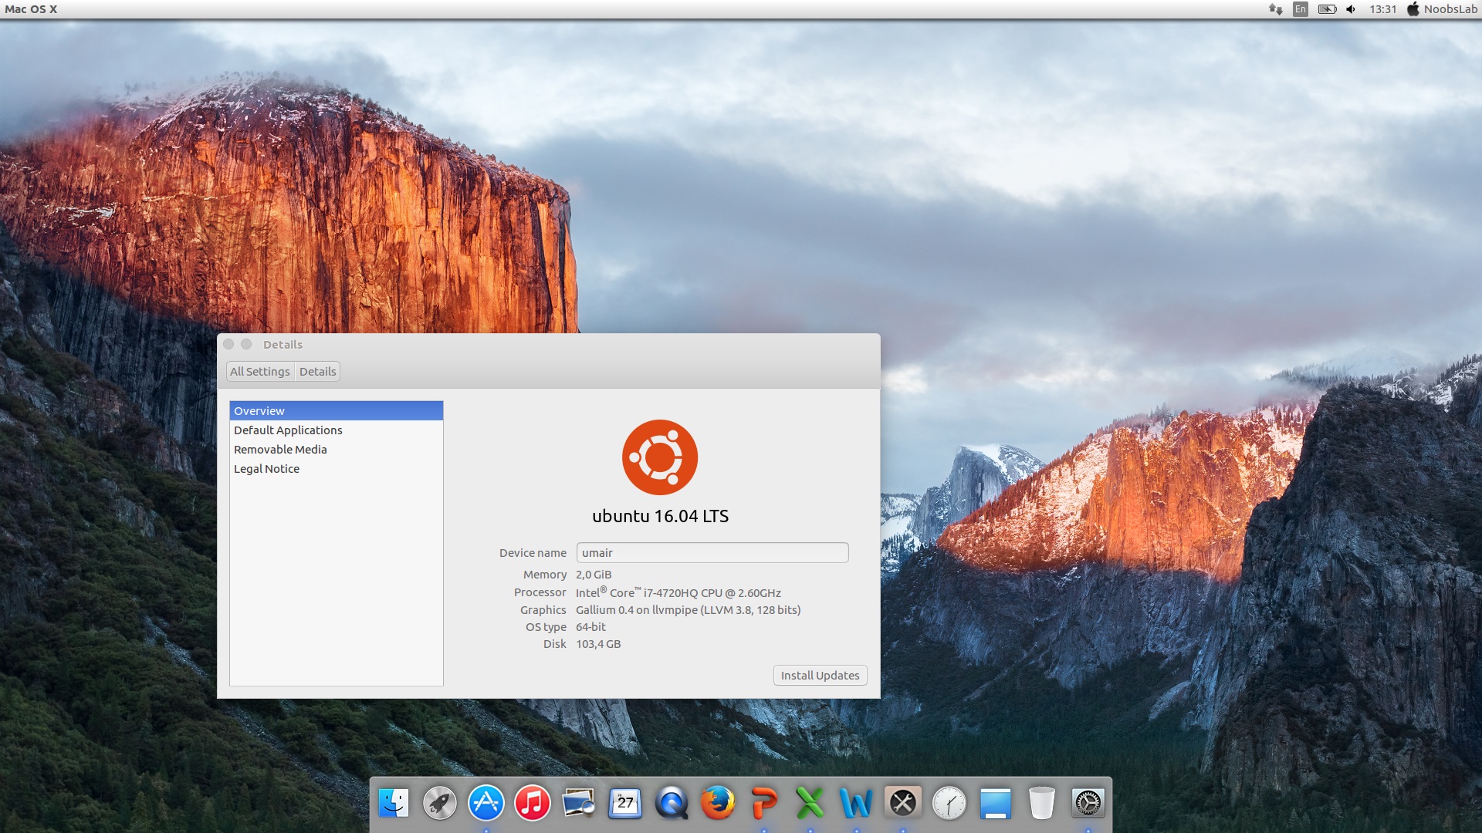Mute sound via the speaker indicator

[x=1350, y=9]
